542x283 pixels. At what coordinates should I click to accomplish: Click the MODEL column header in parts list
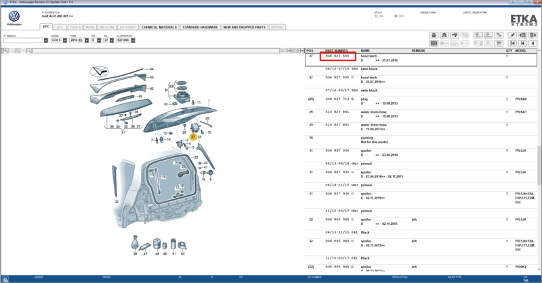tap(520, 51)
